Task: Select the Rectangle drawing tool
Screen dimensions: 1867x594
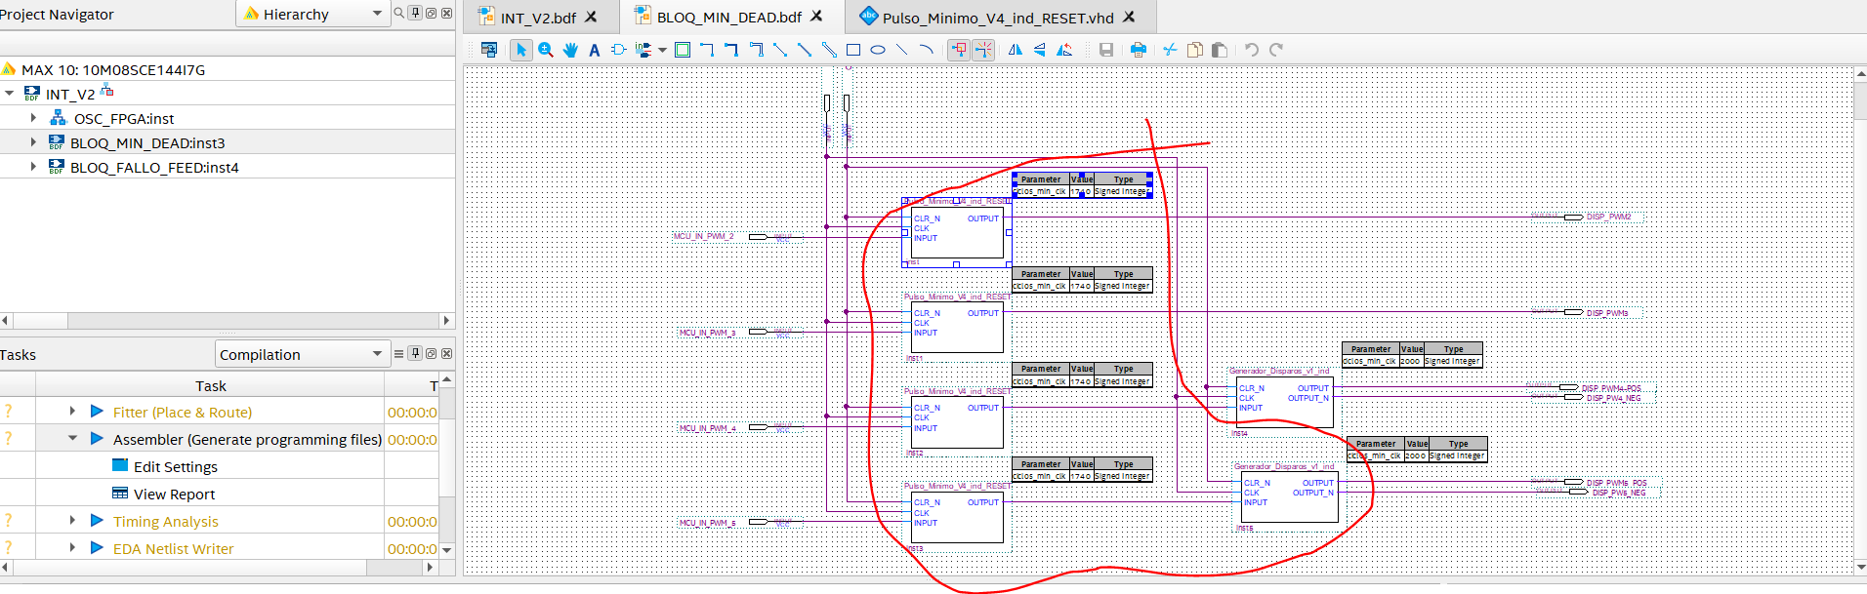Action: click(x=853, y=50)
